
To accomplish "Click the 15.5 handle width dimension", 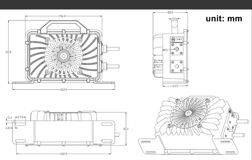I will (x=174, y=19).
